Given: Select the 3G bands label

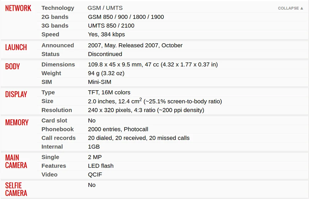Looking at the screenshot, I should coord(55,26).
